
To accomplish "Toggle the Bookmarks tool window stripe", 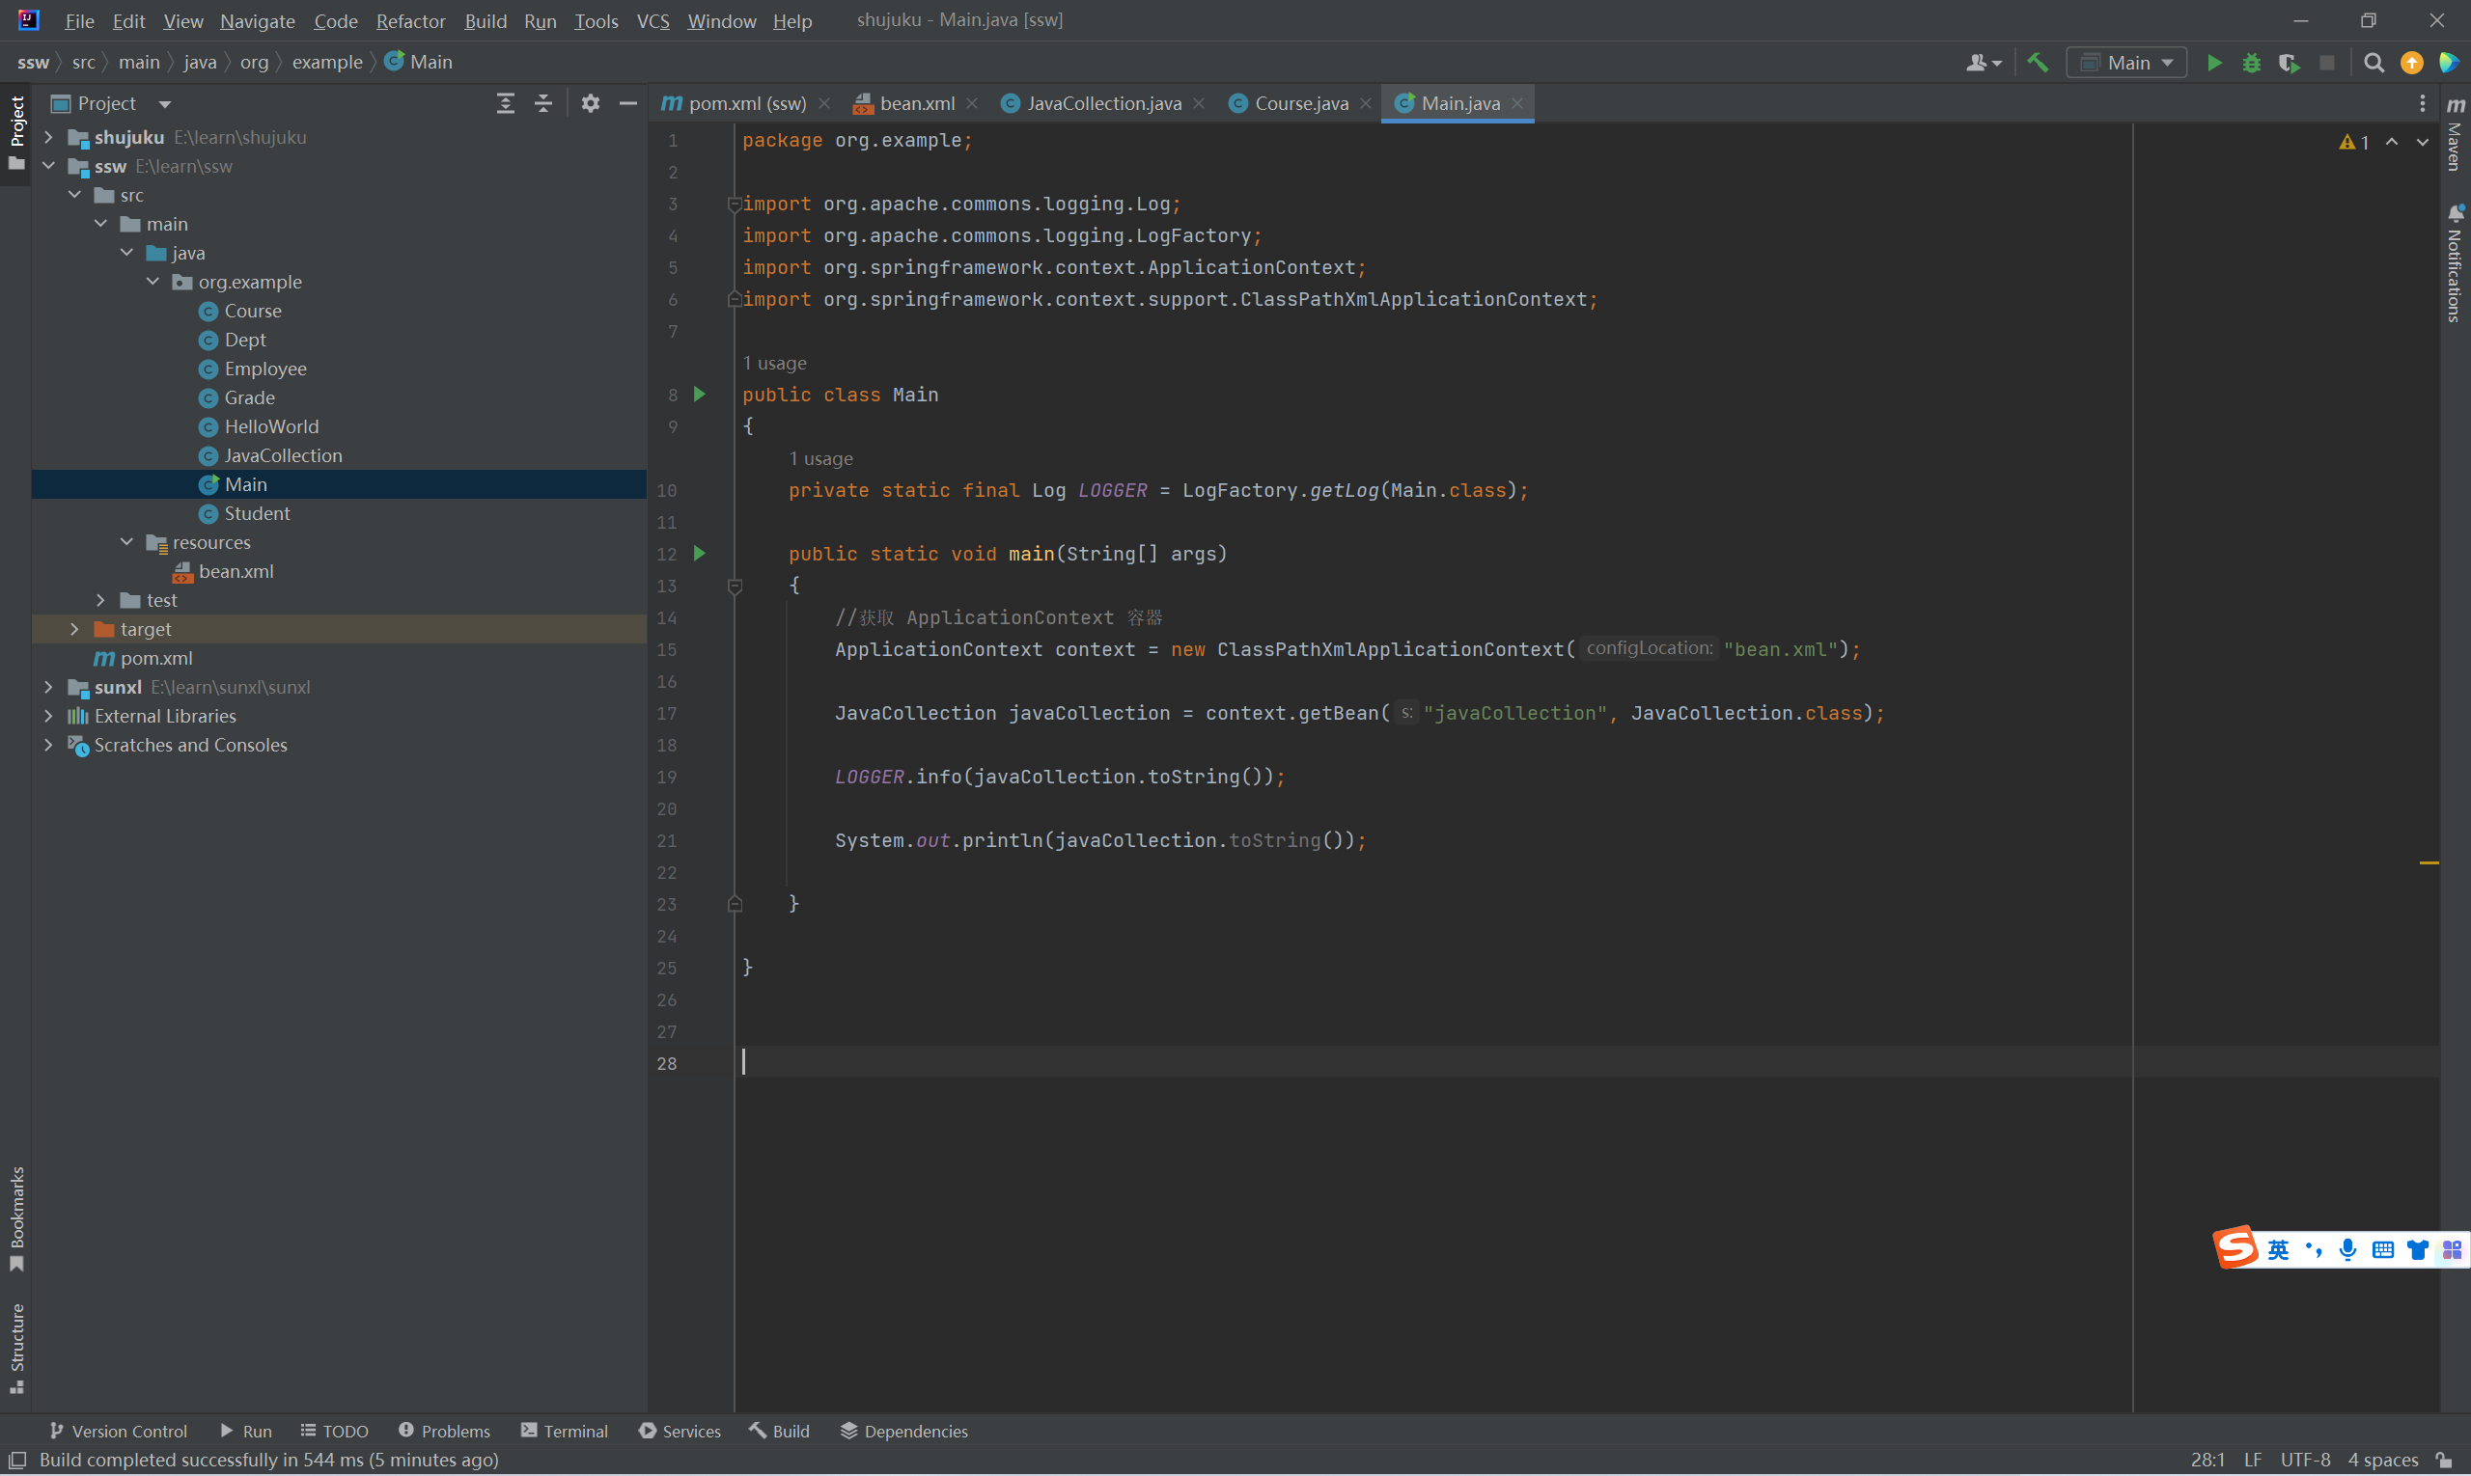I will (17, 1218).
